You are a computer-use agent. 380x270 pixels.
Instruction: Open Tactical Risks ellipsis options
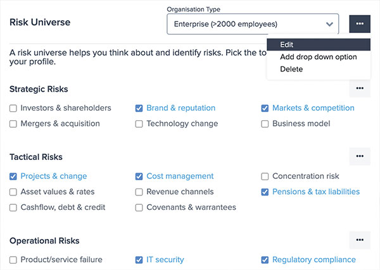(360, 156)
